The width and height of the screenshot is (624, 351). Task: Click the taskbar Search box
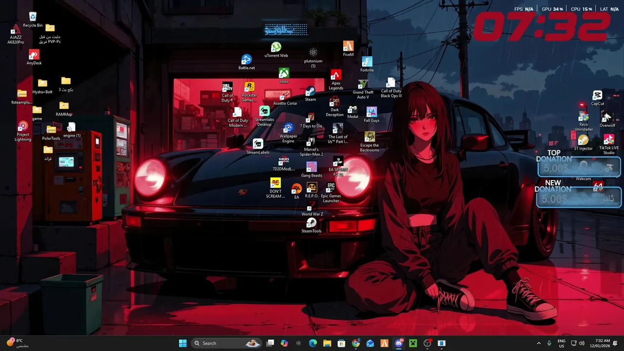click(x=227, y=343)
